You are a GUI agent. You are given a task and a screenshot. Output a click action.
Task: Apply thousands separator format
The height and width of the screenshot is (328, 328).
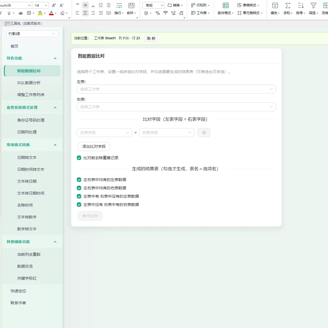coord(165,13)
